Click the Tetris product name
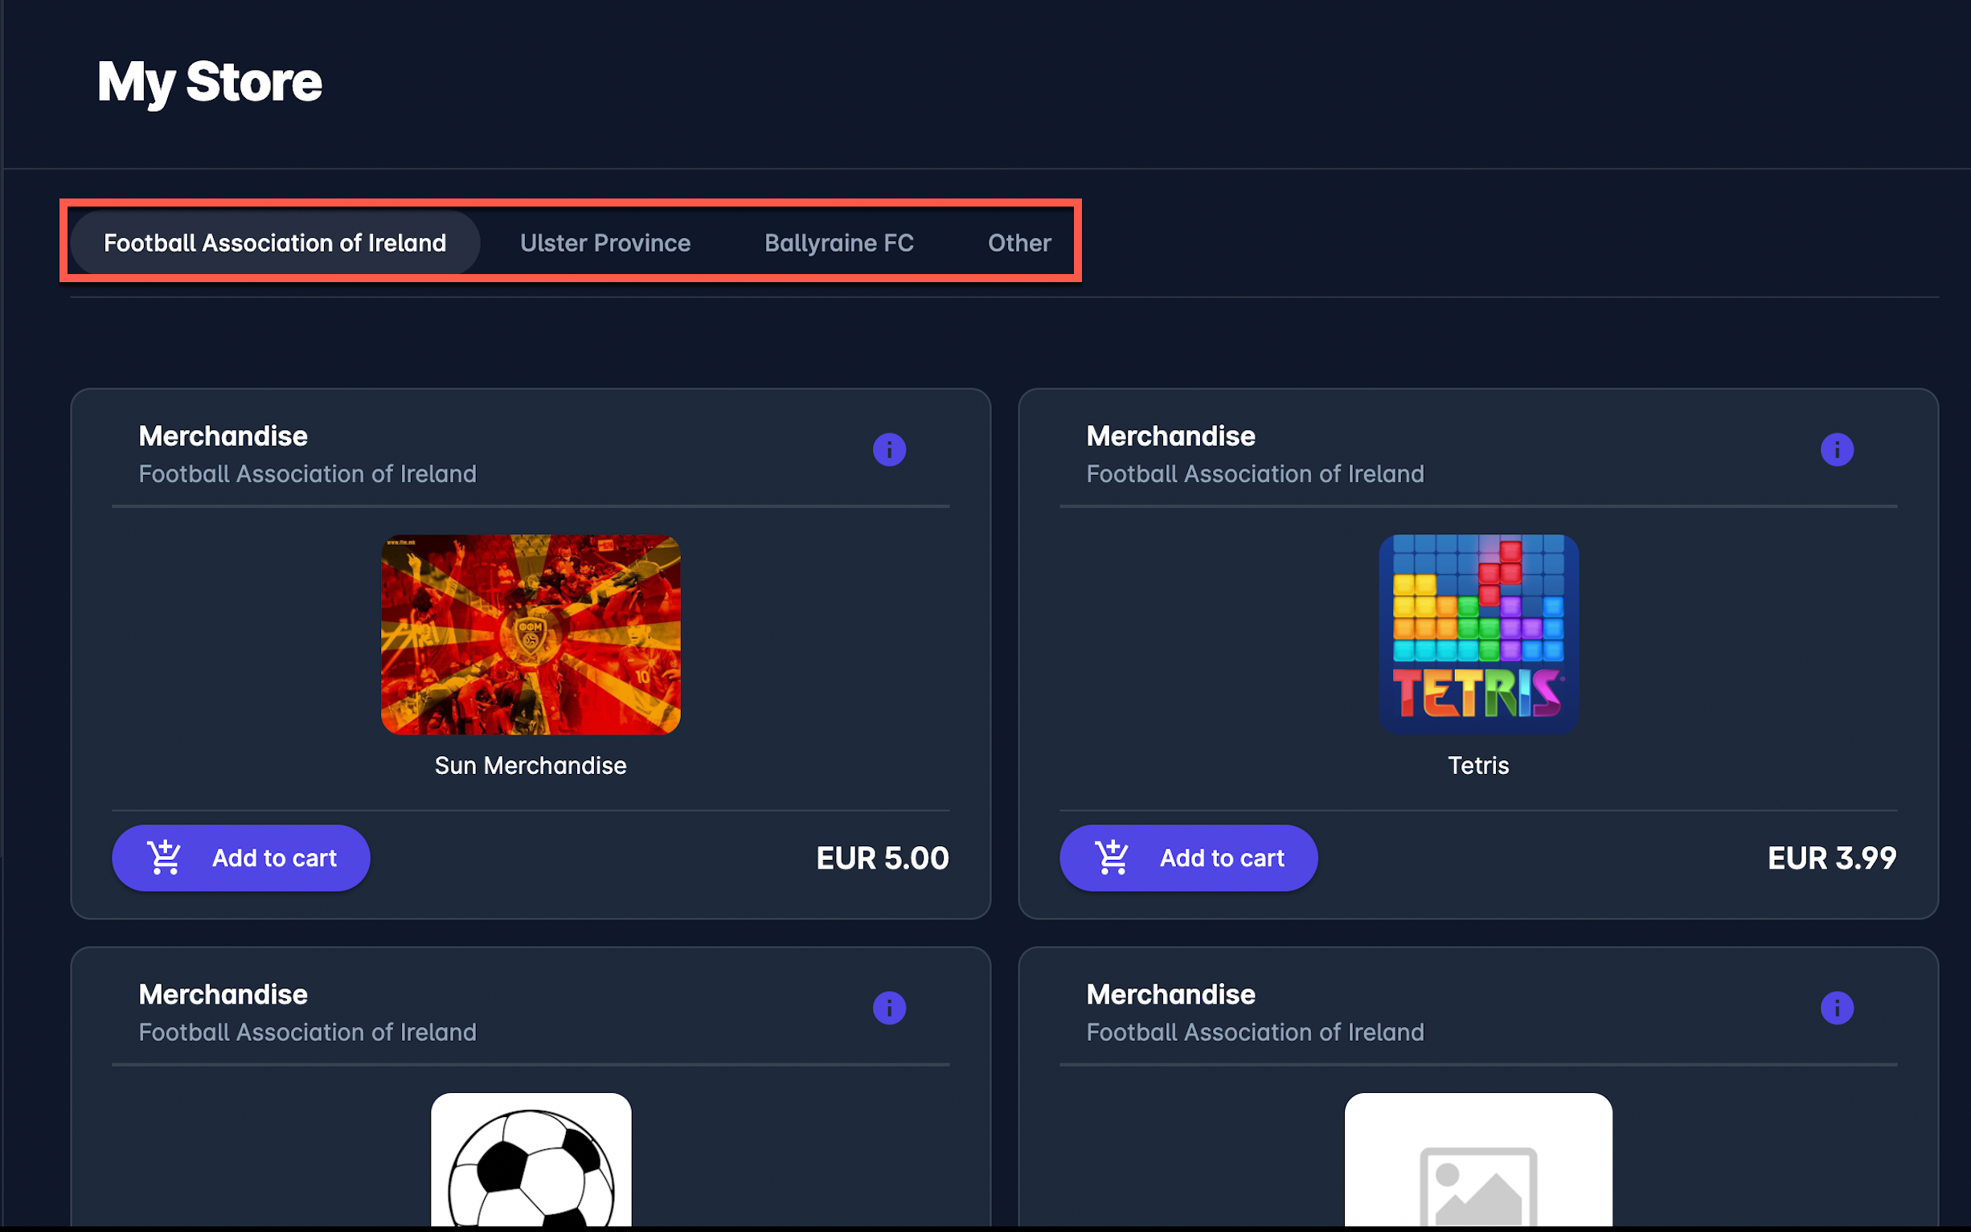 [x=1478, y=765]
